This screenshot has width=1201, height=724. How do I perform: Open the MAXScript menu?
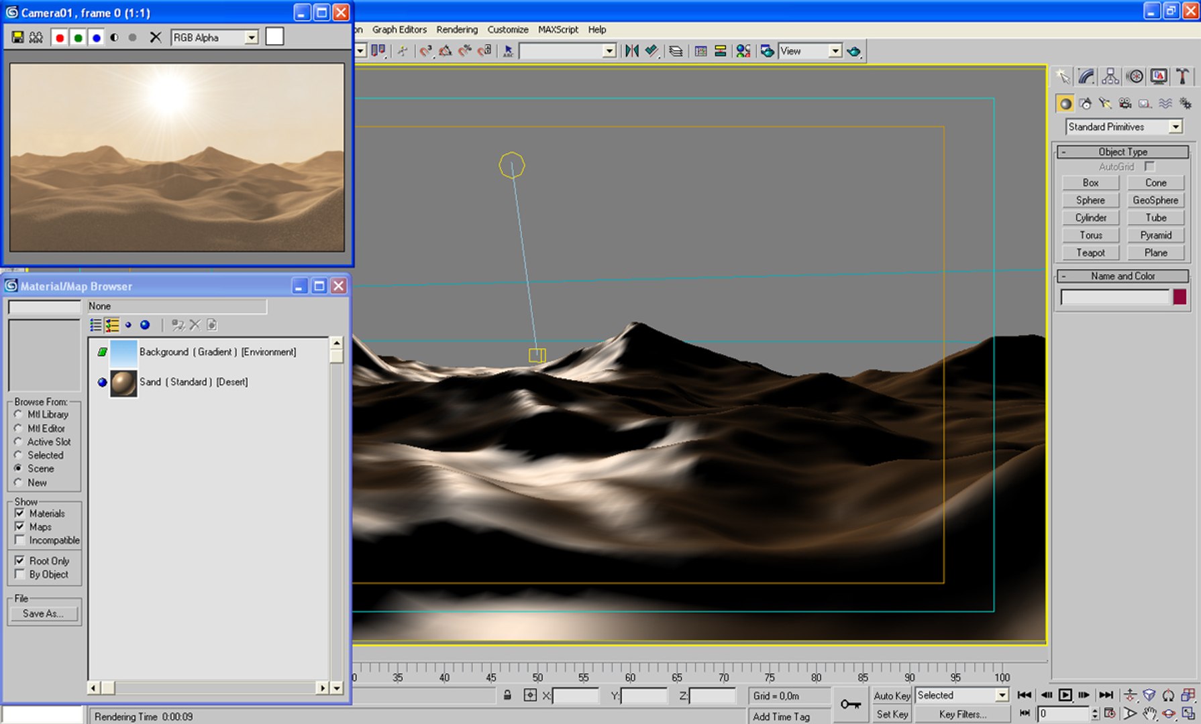(x=558, y=29)
